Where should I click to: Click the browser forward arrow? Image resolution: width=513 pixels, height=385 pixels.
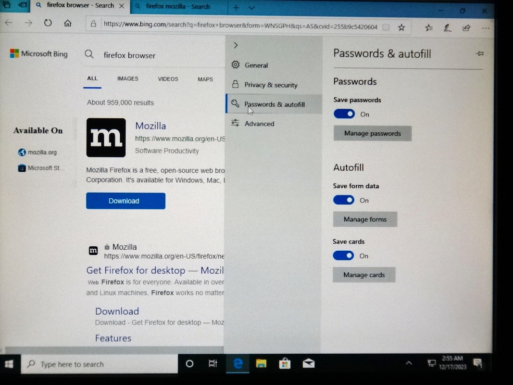(x=28, y=23)
